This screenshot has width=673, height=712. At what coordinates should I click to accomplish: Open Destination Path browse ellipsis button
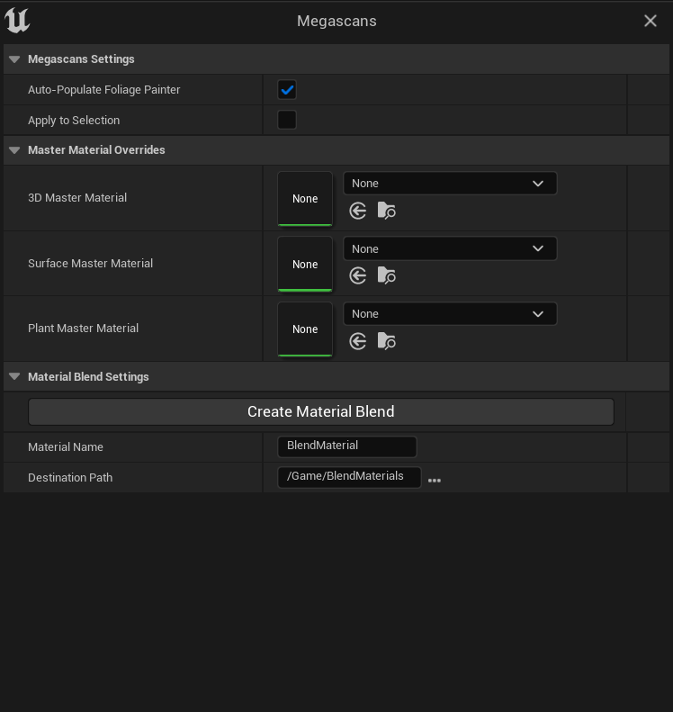pos(435,481)
